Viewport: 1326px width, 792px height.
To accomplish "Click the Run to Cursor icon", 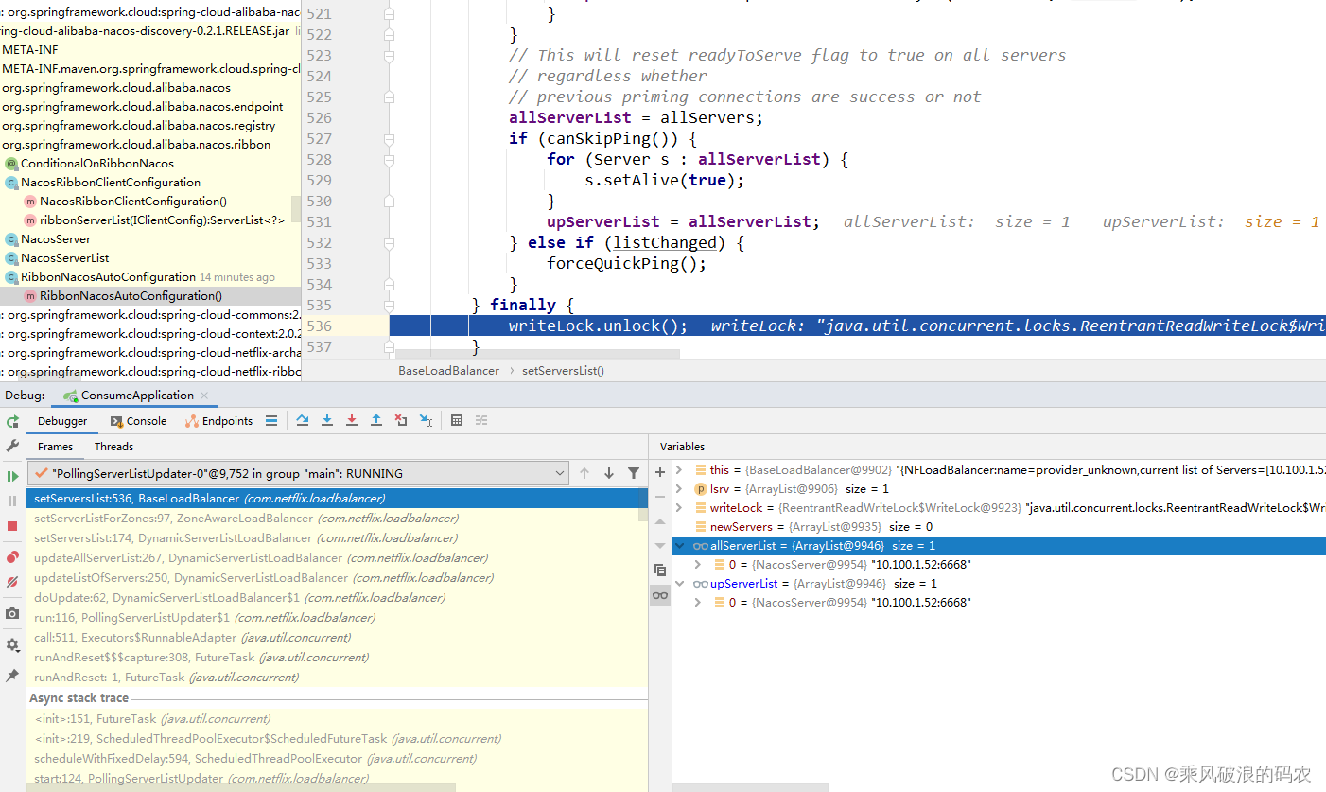I will [426, 420].
